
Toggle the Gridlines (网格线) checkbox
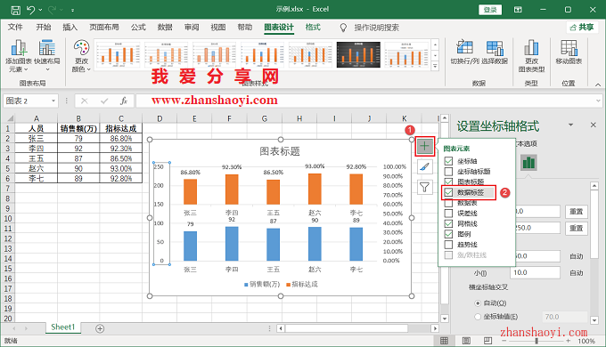(x=448, y=223)
